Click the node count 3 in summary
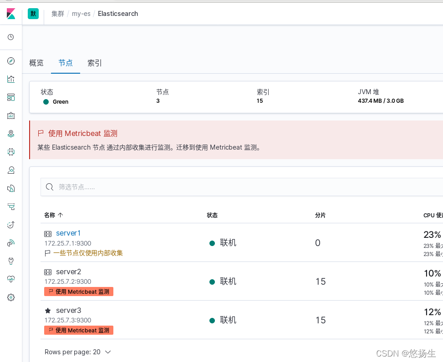The width and height of the screenshot is (443, 362). pos(158,101)
